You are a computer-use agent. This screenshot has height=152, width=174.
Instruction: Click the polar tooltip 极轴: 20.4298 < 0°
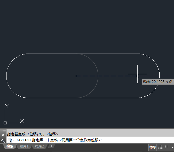click(158, 82)
